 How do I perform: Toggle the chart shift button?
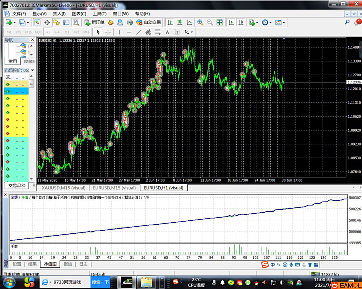click(241, 22)
